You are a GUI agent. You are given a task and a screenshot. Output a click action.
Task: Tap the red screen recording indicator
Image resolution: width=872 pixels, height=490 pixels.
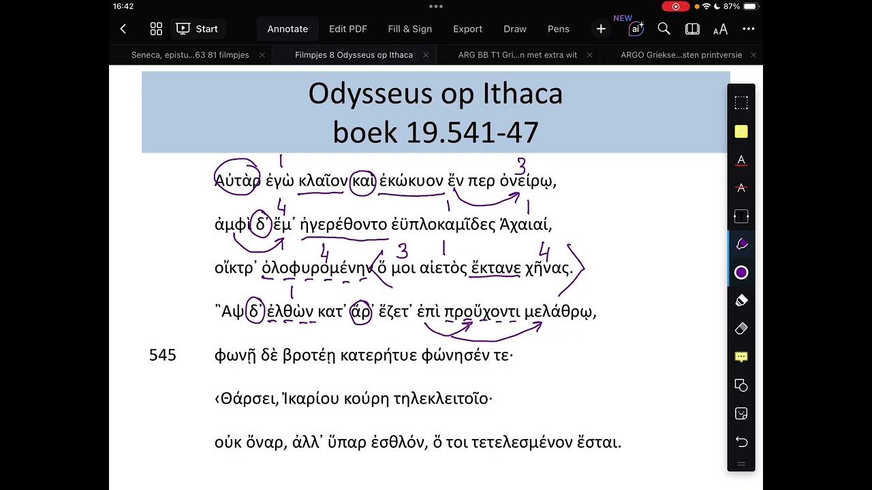676,6
